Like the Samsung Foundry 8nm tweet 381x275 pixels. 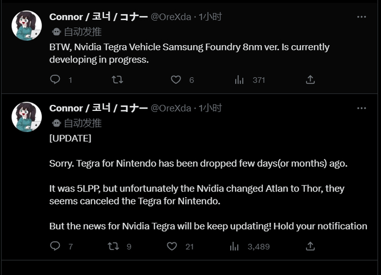tap(176, 80)
